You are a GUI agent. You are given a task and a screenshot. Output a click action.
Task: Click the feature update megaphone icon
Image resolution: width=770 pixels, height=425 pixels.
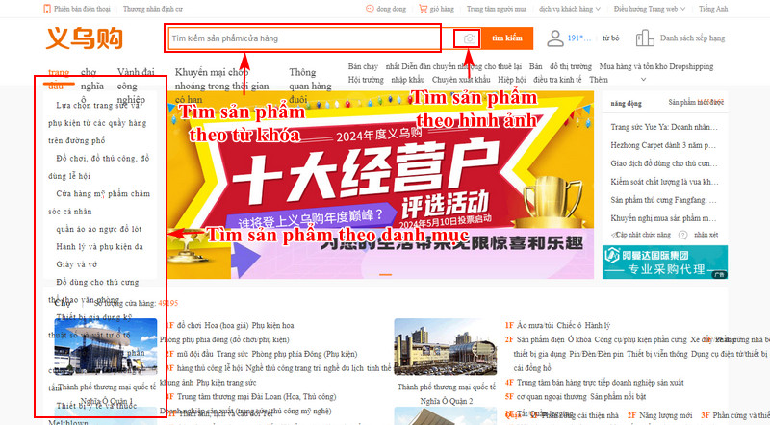[x=614, y=235]
